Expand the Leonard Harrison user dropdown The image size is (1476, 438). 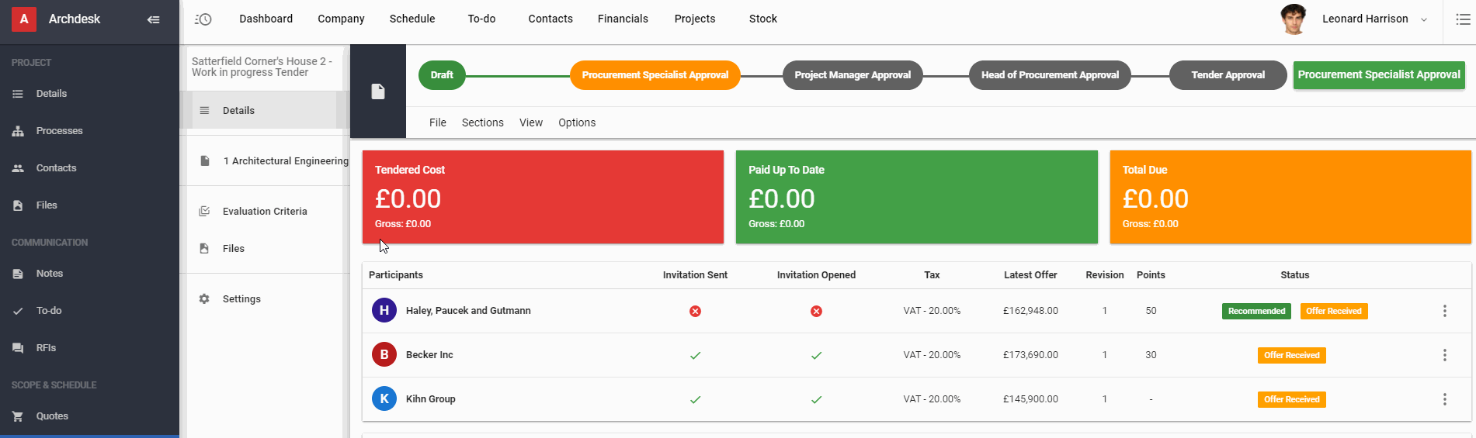1424,19
